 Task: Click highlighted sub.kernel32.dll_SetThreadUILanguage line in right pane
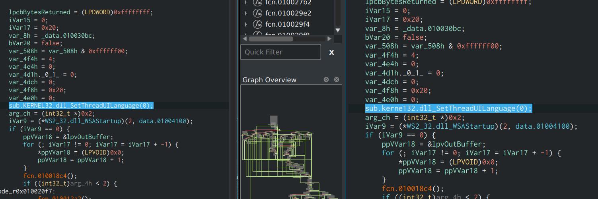click(x=448, y=109)
